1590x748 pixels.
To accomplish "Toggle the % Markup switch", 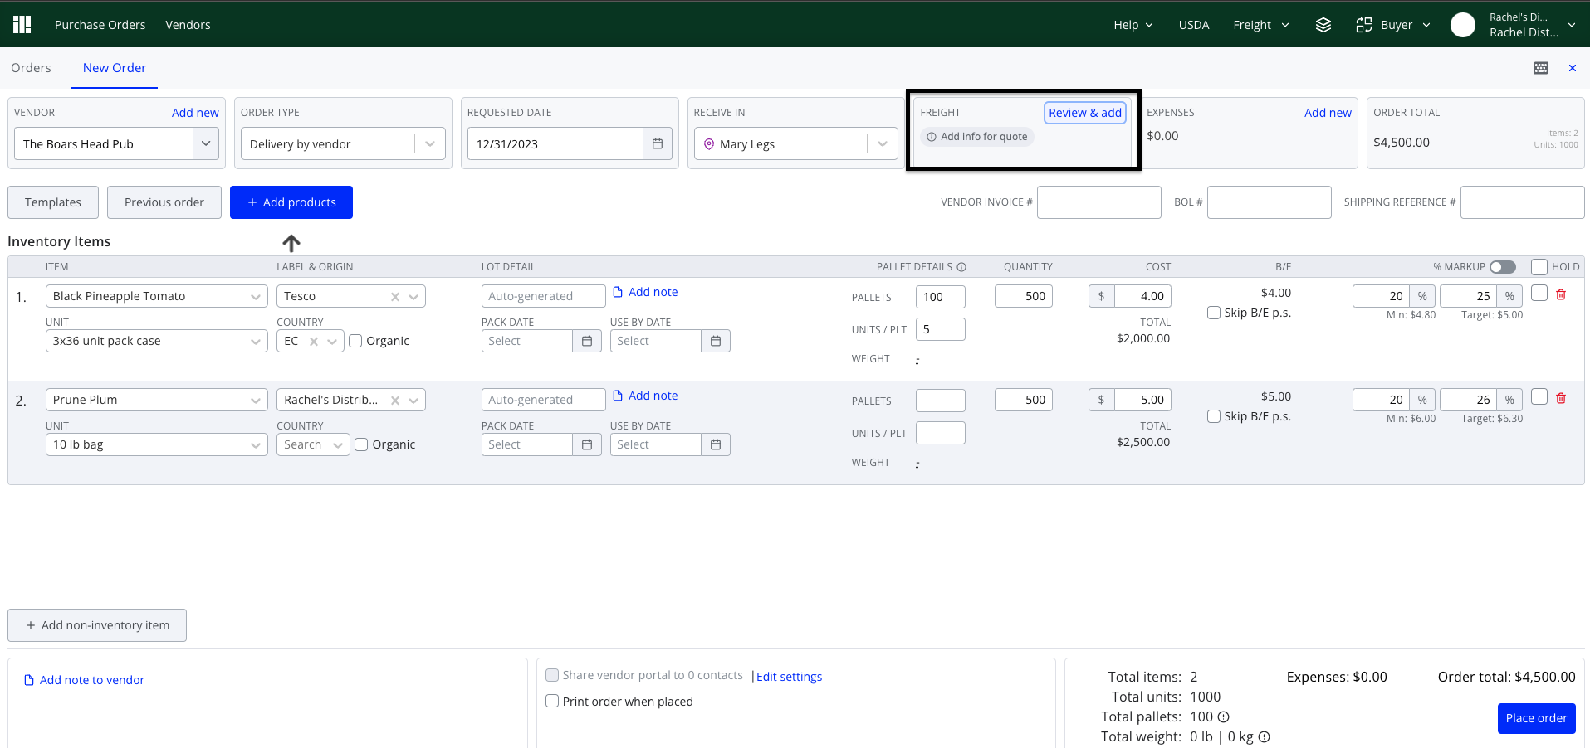I will 1503,267.
